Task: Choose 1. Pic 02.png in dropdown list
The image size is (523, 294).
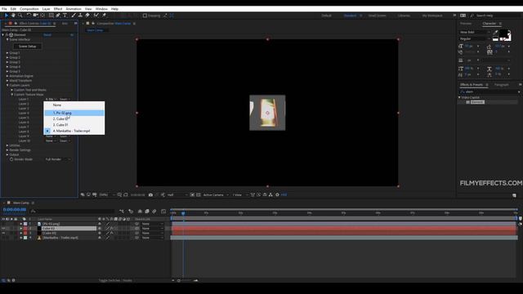Action: pyautogui.click(x=74, y=113)
